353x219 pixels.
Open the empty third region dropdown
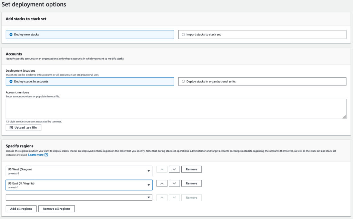[x=79, y=197]
